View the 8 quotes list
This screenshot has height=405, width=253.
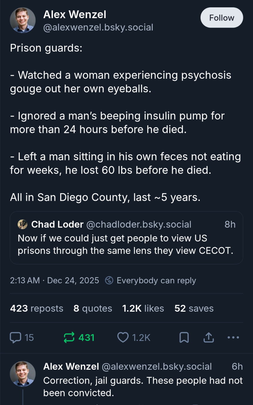(x=93, y=308)
